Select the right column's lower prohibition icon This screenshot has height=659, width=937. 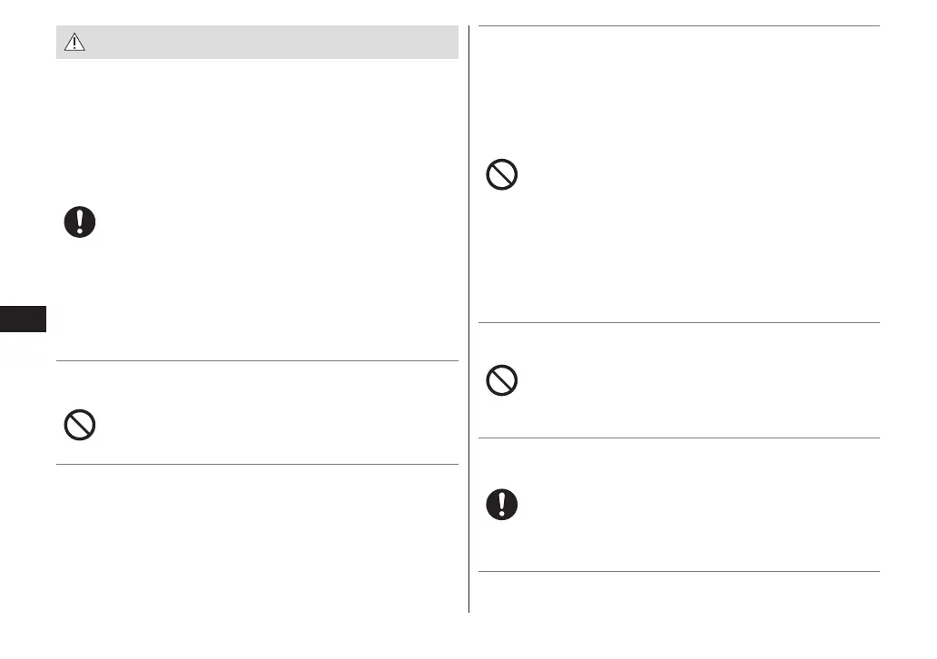(501, 379)
